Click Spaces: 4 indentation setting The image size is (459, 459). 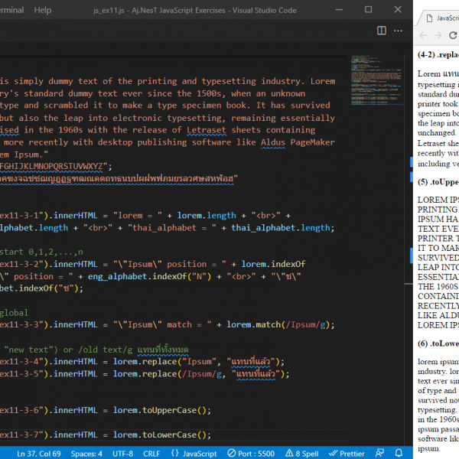[86, 453]
